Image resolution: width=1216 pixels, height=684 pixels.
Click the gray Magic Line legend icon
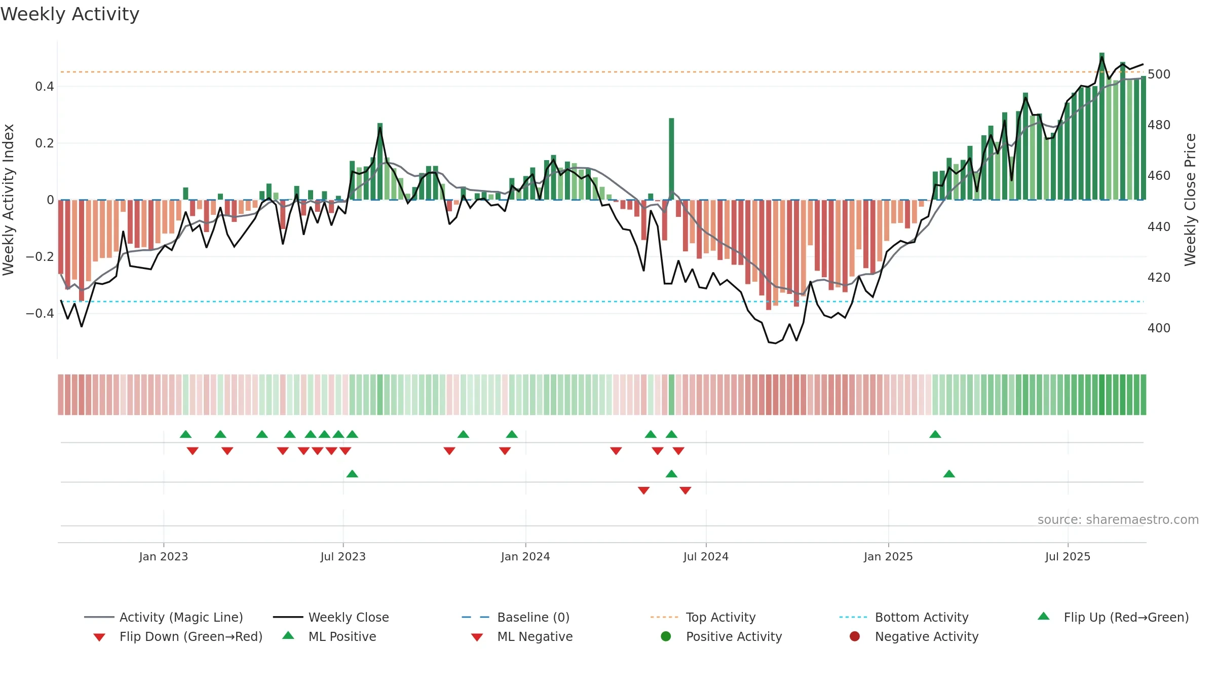click(99, 617)
